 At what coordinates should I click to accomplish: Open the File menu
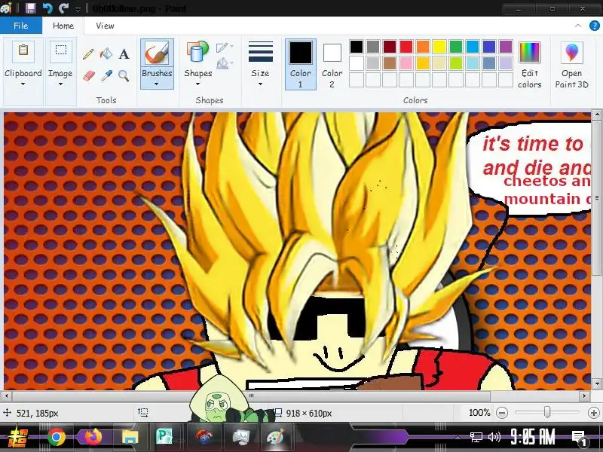[x=21, y=26]
